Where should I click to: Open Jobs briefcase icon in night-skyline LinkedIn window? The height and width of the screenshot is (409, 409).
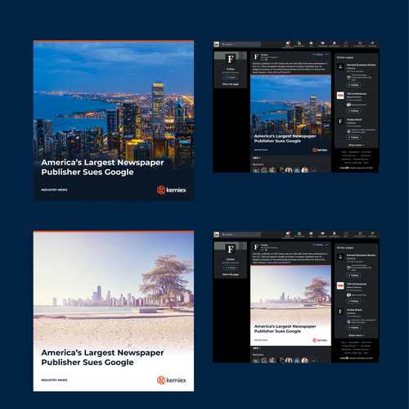coord(311,44)
